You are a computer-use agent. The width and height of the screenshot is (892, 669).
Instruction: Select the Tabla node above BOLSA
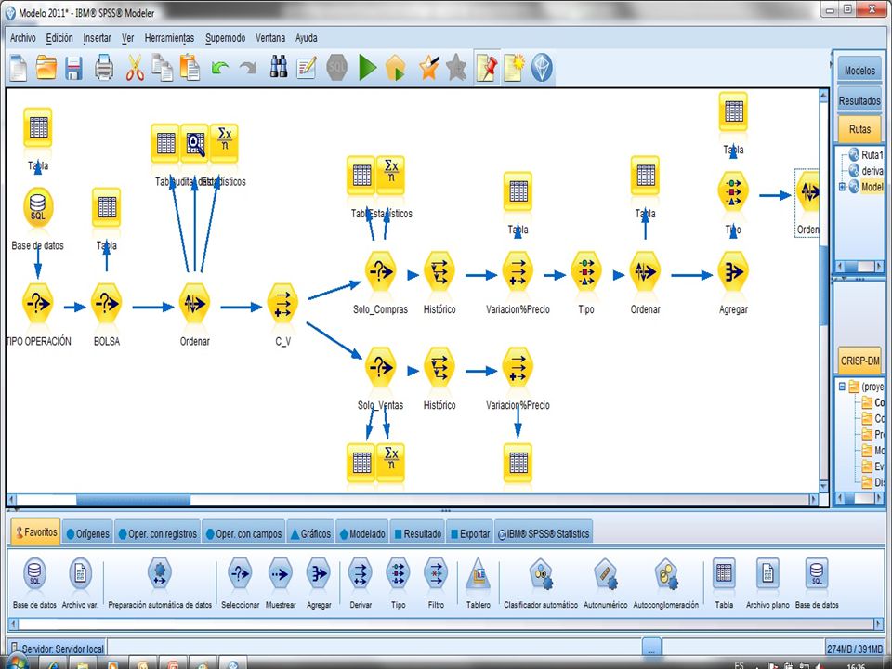pyautogui.click(x=106, y=207)
